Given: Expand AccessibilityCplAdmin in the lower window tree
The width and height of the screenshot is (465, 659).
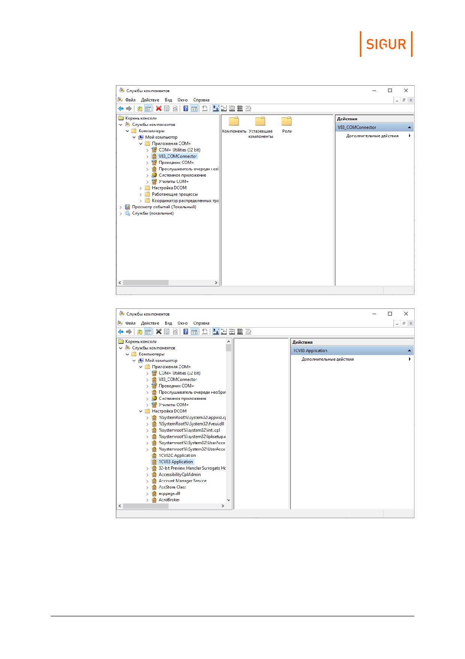Looking at the screenshot, I should pos(147,475).
